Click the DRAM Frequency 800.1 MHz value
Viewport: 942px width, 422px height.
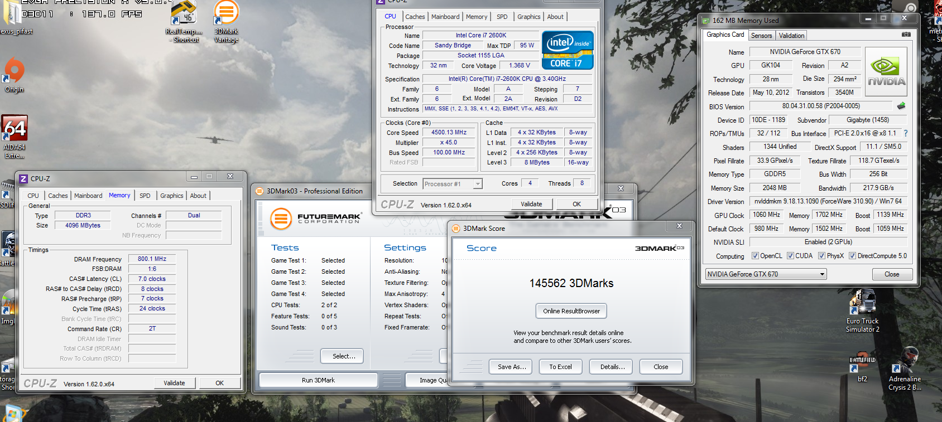[152, 259]
